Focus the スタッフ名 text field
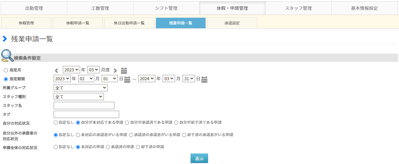Image resolution: width=399 pixels, height=164 pixels. 84,106
